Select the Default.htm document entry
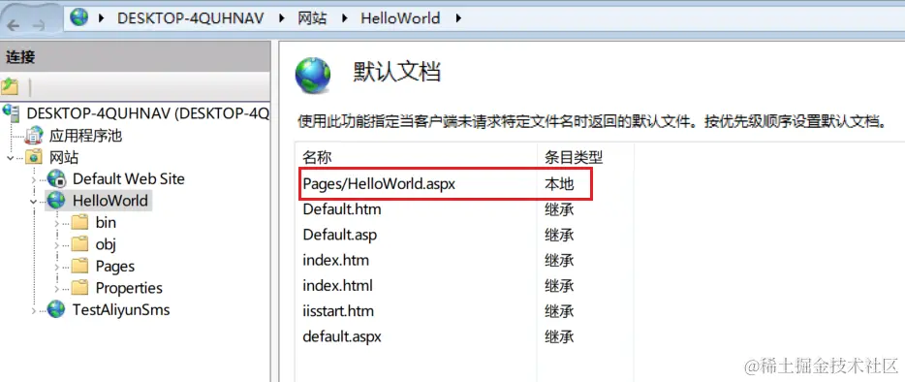 (x=342, y=209)
